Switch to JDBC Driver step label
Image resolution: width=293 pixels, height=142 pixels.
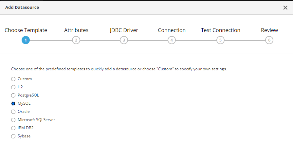(124, 30)
